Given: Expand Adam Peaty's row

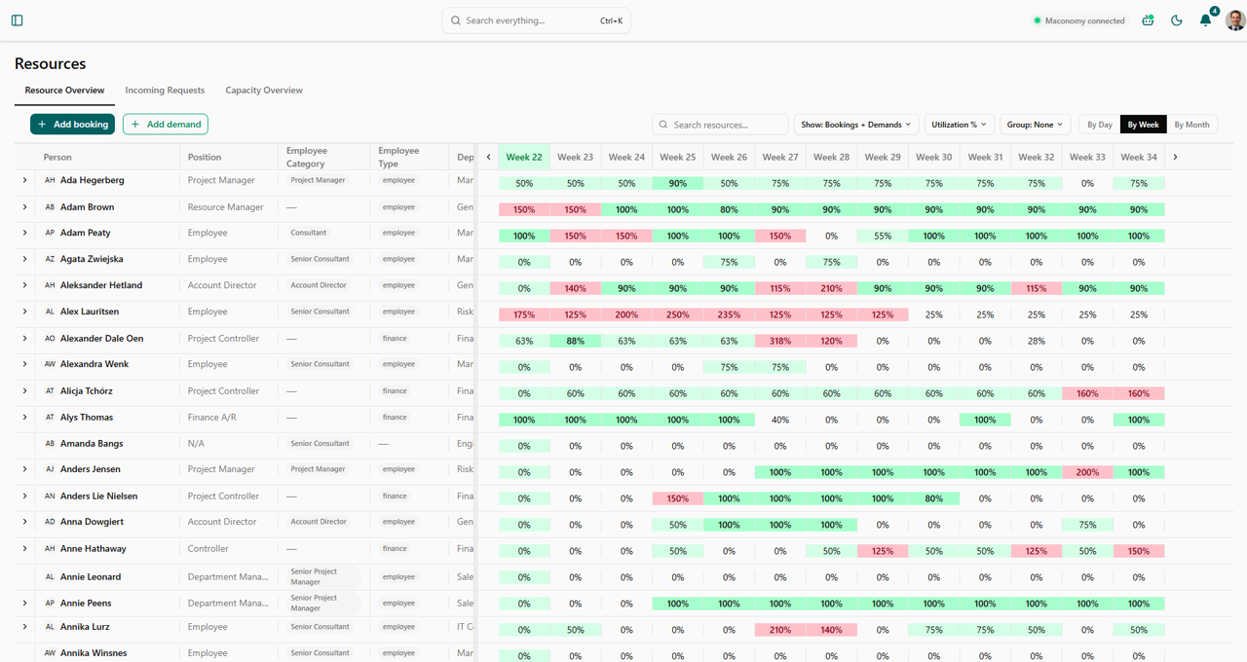Looking at the screenshot, I should tap(25, 233).
